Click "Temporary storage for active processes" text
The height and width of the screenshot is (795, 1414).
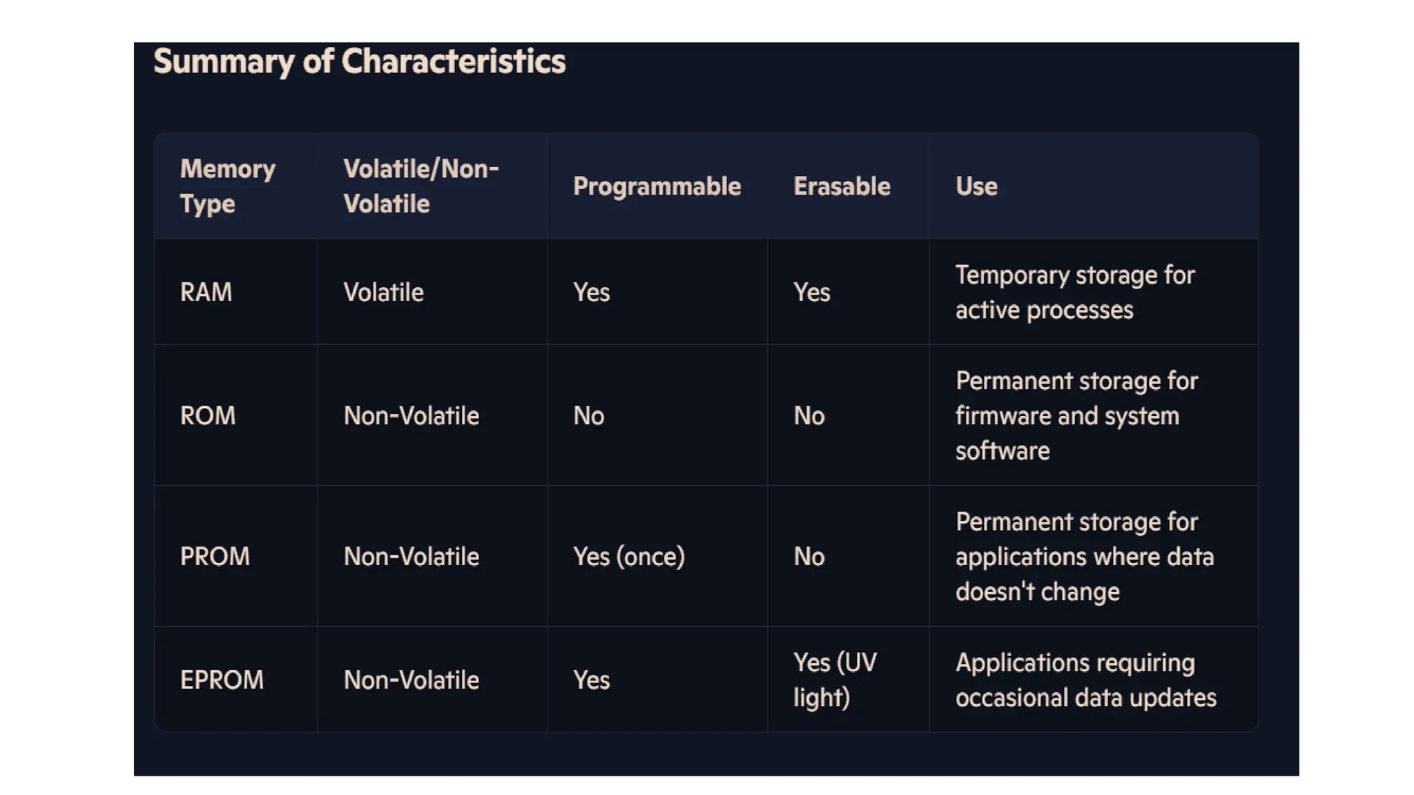[1074, 293]
